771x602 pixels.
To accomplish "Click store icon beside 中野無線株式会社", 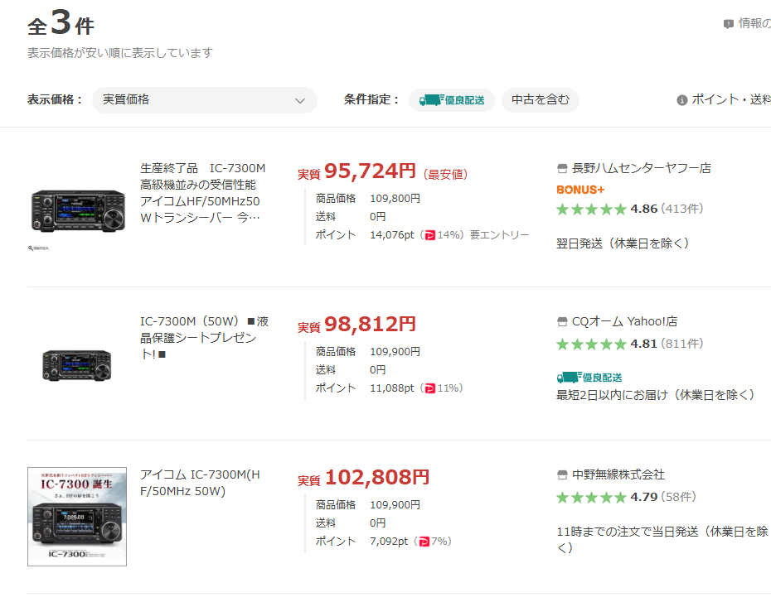I will pyautogui.click(x=562, y=475).
